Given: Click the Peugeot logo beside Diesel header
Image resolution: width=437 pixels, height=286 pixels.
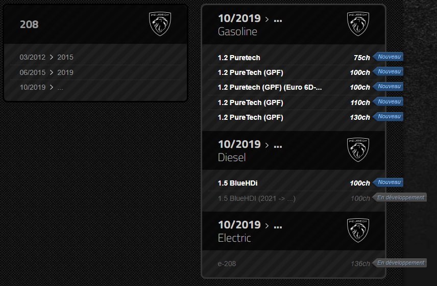Looking at the screenshot, I should pyautogui.click(x=358, y=150).
